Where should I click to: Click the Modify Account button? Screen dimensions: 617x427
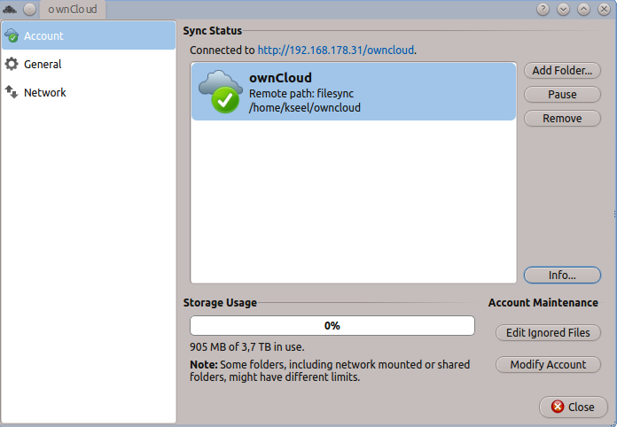[548, 364]
